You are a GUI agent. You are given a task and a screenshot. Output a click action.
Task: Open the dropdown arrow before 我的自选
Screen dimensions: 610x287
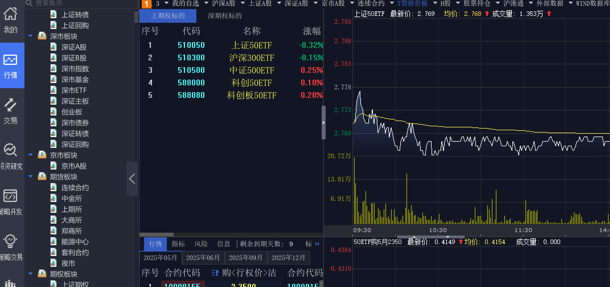(167, 3)
